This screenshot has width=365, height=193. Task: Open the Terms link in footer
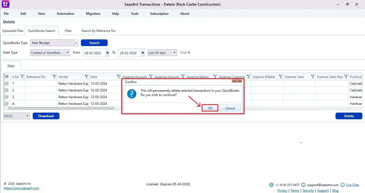(295, 191)
